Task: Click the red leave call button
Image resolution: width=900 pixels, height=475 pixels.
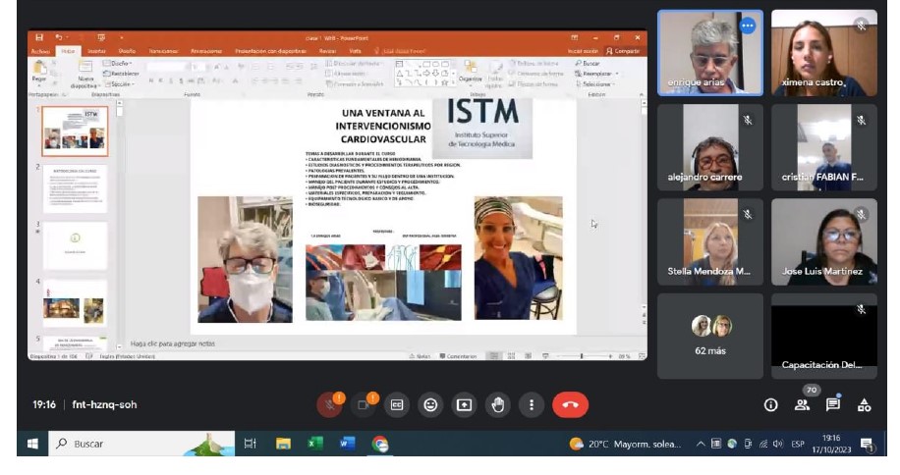Action: click(x=570, y=404)
